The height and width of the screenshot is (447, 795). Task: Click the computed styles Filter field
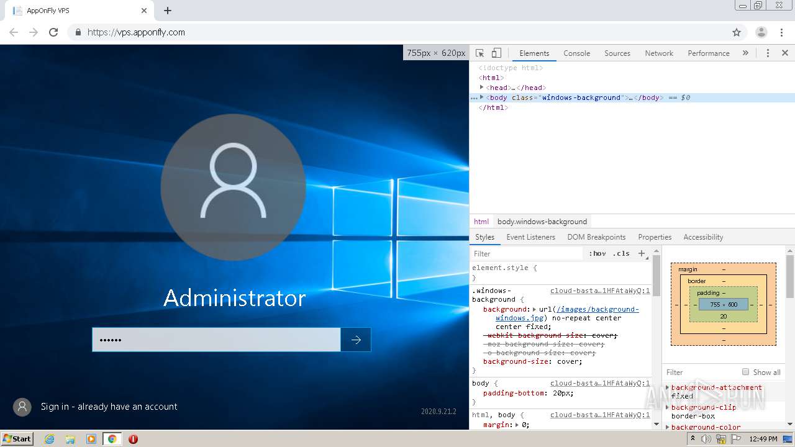702,372
